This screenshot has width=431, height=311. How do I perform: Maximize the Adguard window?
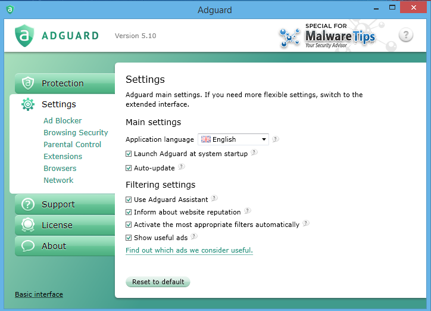click(x=392, y=7)
